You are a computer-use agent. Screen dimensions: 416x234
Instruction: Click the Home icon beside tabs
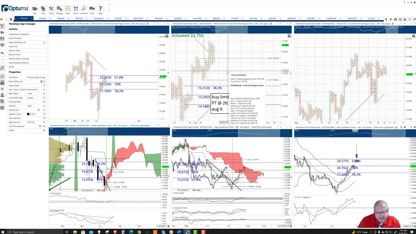point(11,19)
